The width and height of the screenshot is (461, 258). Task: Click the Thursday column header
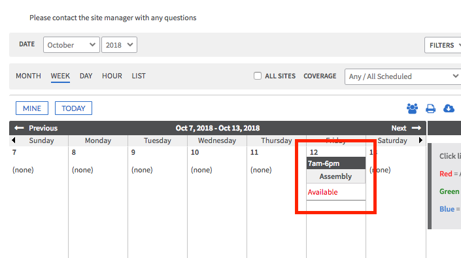[277, 140]
